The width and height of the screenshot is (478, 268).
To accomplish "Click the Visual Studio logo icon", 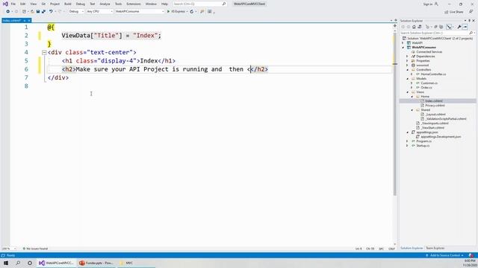I will pos(5,4).
